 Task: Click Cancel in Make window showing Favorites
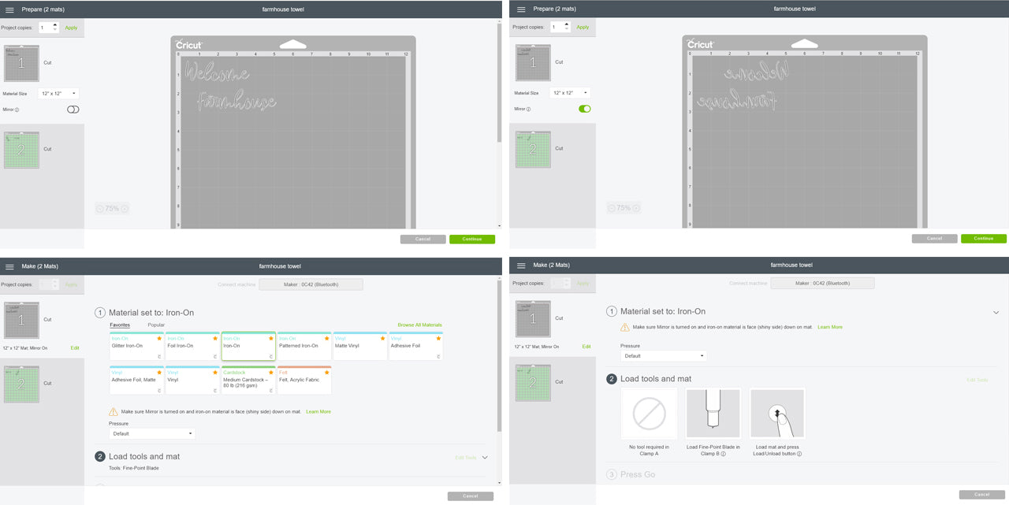(471, 496)
